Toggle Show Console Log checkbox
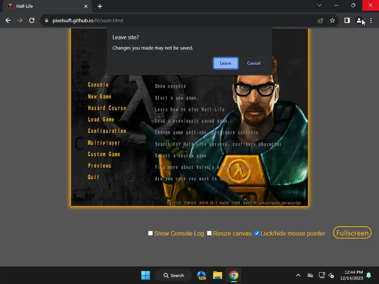The width and height of the screenshot is (379, 284). point(150,233)
